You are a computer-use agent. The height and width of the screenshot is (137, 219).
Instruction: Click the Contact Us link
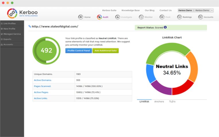tap(166, 10)
